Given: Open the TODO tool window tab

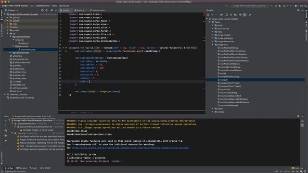Looking at the screenshot, I should (x=45, y=168).
